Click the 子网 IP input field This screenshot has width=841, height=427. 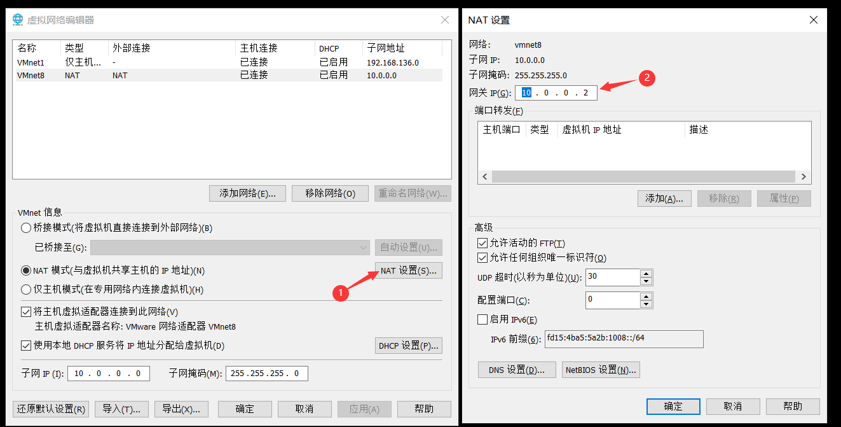click(109, 374)
